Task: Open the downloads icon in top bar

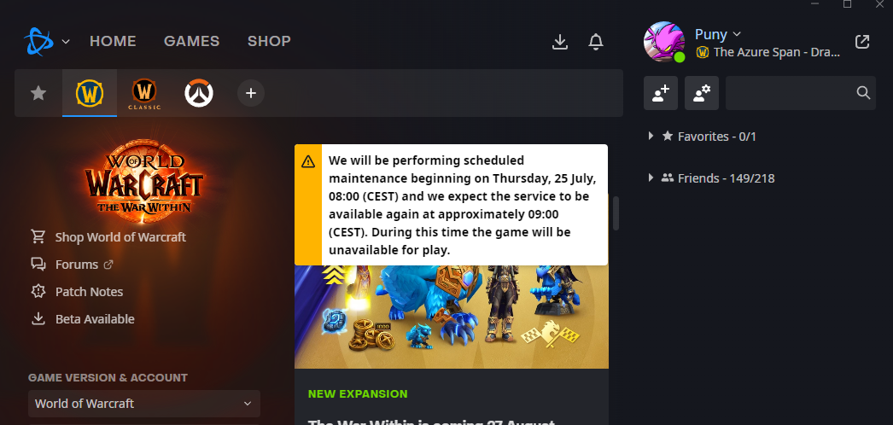Action: click(560, 42)
